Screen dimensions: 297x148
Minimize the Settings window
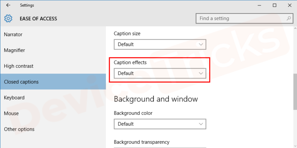pyautogui.click(x=259, y=5)
